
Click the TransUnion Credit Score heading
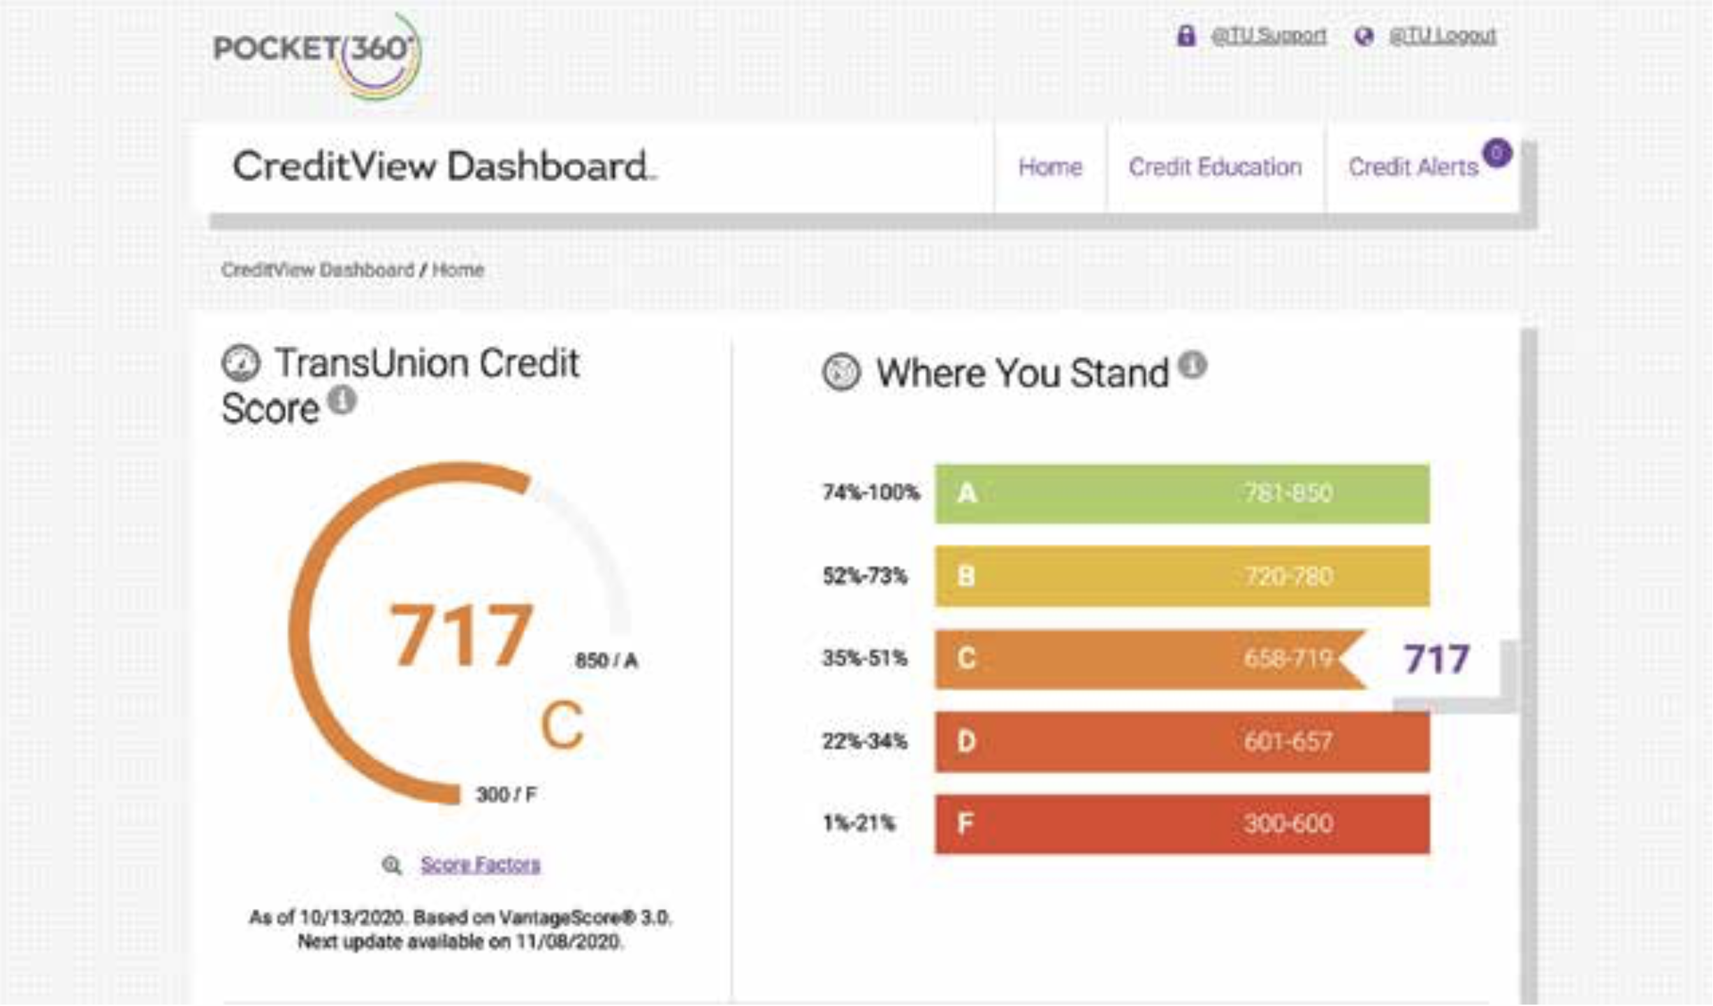pos(400,386)
